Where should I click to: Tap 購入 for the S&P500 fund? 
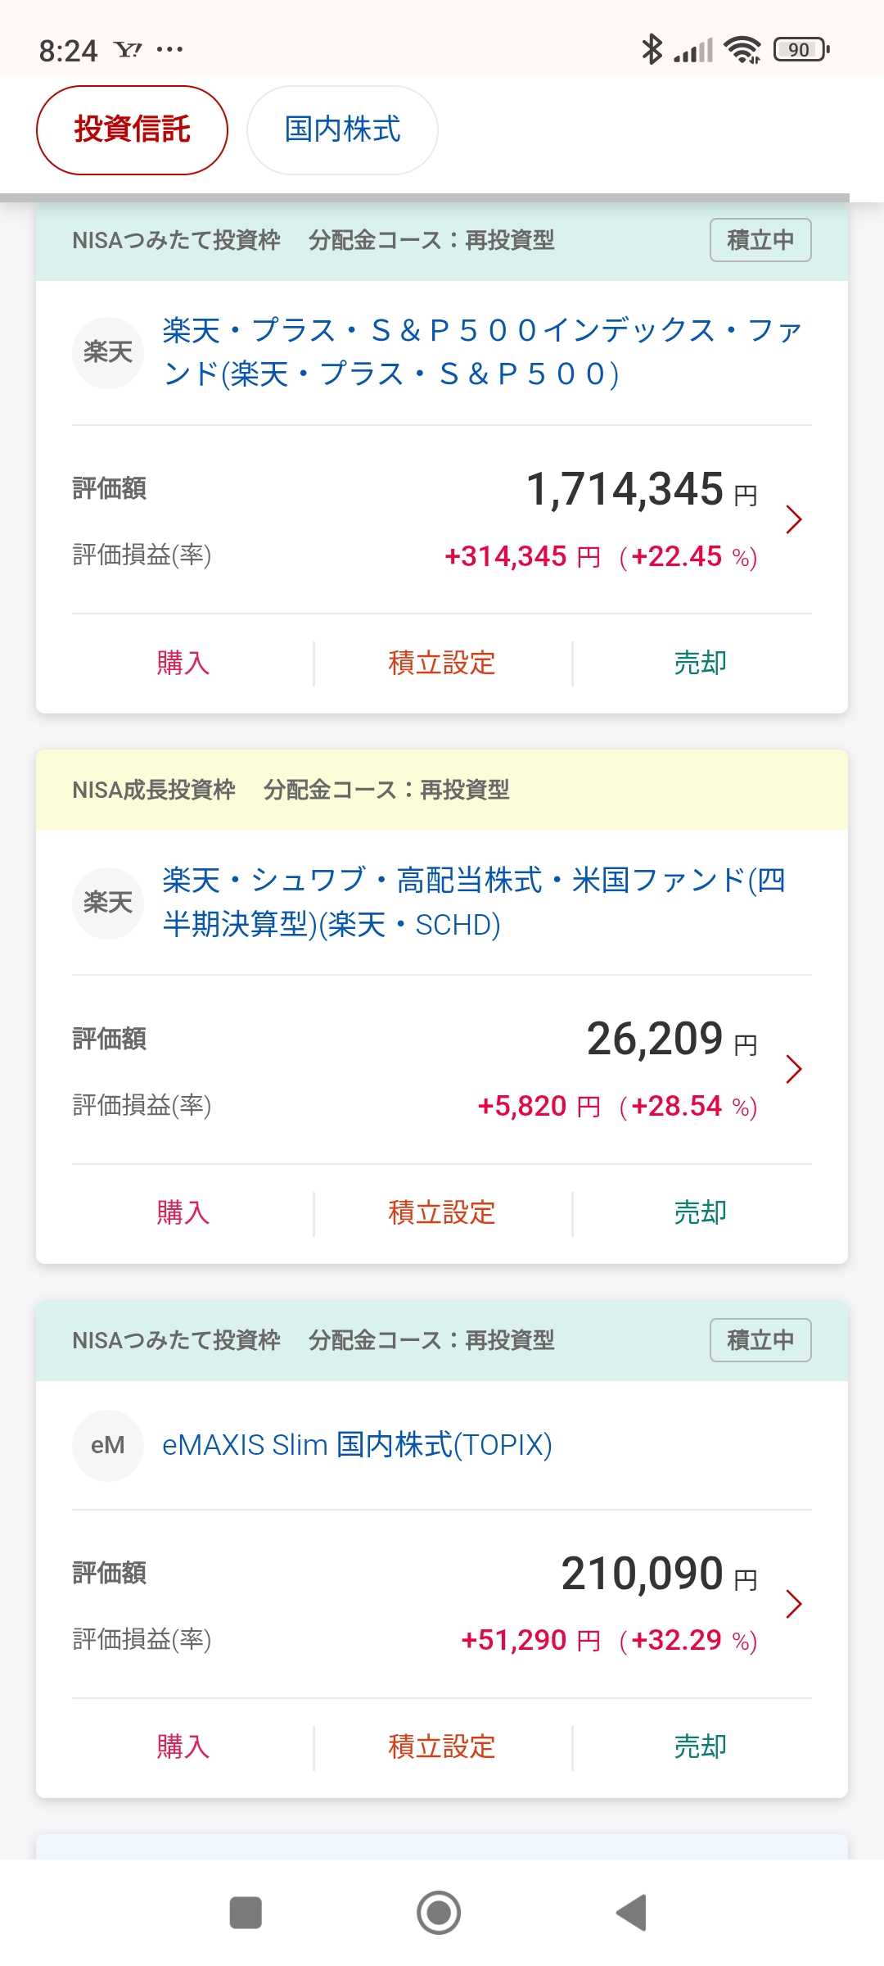point(183,663)
